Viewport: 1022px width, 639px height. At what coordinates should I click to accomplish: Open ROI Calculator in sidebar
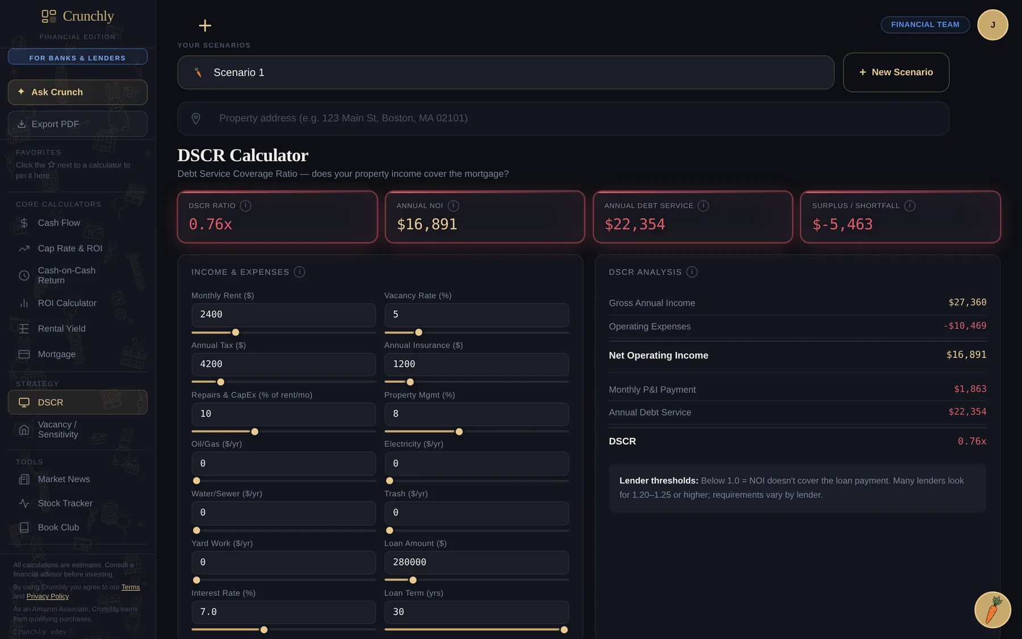click(x=78, y=303)
